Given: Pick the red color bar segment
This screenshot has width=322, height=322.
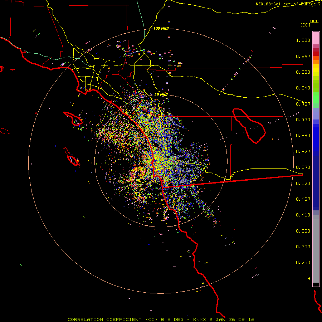Looking at the screenshot, I should [x=316, y=54].
